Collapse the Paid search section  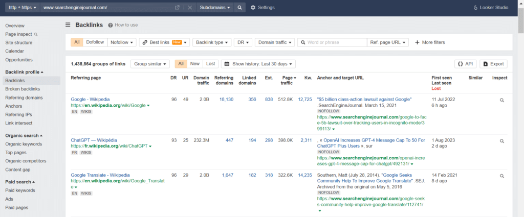coord(20,182)
